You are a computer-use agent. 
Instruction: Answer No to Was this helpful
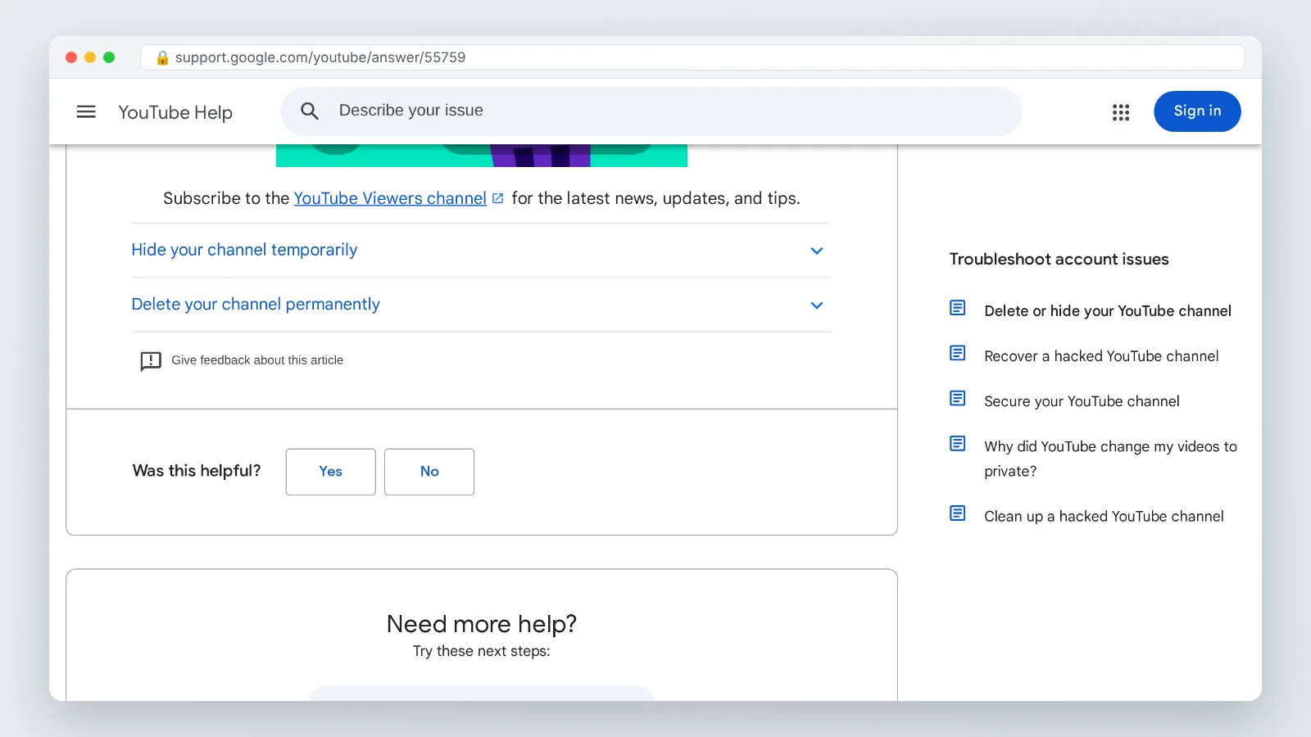point(429,472)
